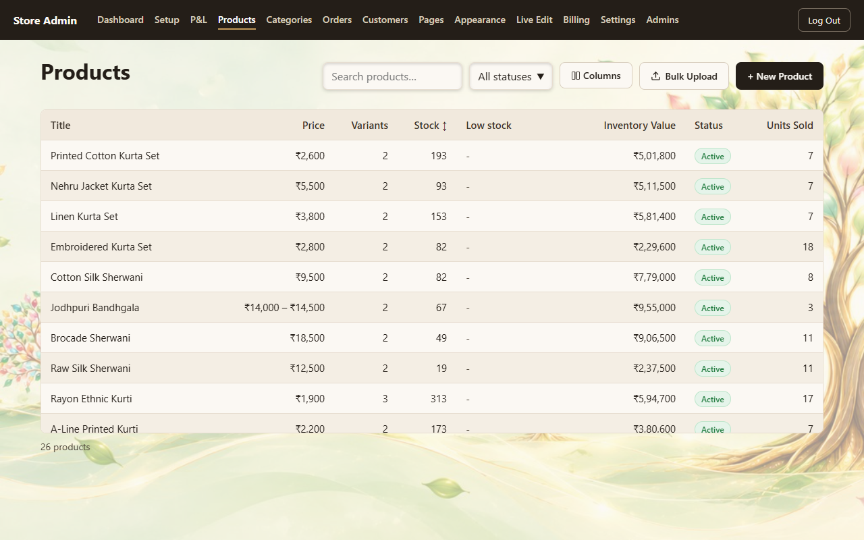This screenshot has height=540, width=864.
Task: Click Cotton Silk Sherwani title
Action: coord(97,277)
